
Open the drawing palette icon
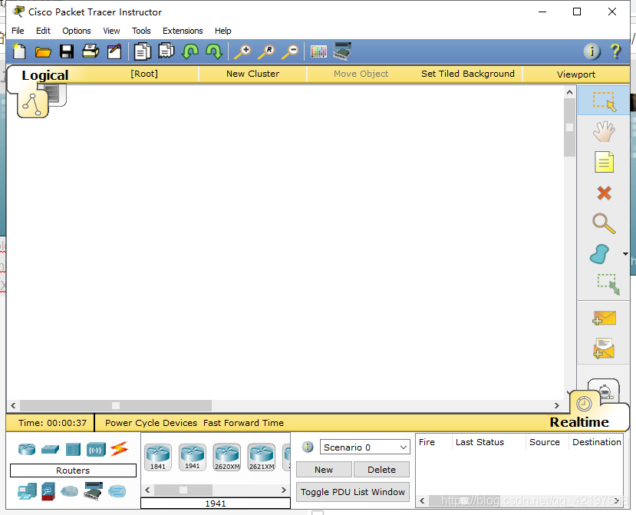pos(318,51)
